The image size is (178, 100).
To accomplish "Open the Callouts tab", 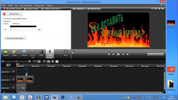I will [24, 53].
